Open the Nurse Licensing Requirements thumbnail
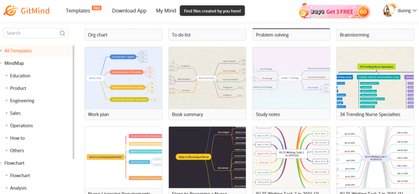 123,157
